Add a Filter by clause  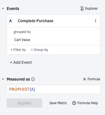18,50
